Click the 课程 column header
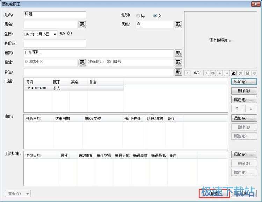Image resolution: width=262 pixels, height=202 pixels. tap(68, 155)
